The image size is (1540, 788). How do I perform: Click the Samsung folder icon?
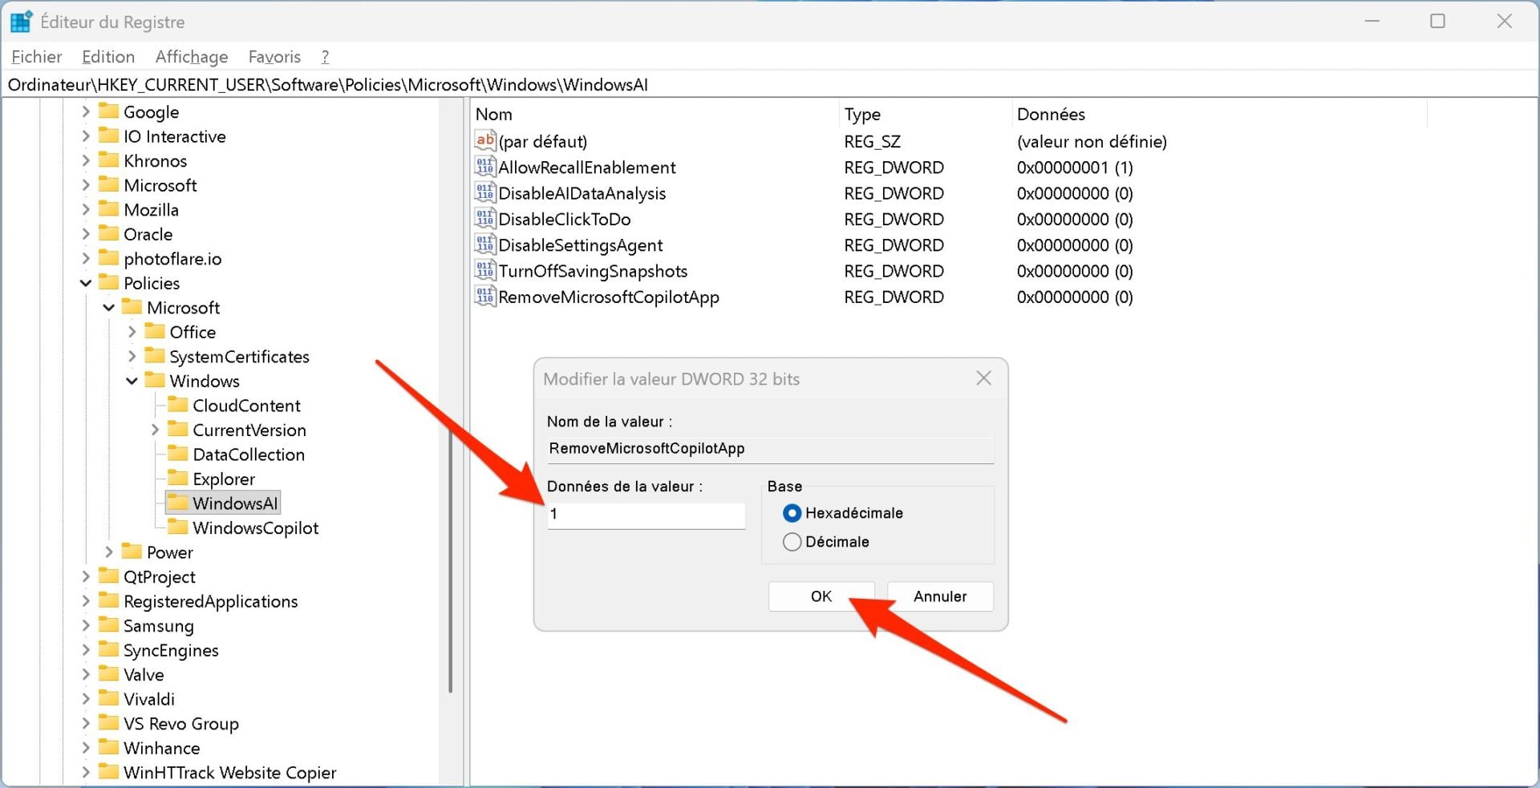coord(108,624)
